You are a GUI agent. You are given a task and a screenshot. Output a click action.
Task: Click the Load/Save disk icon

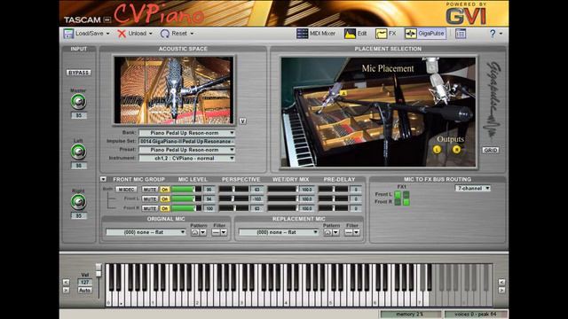[x=68, y=34]
